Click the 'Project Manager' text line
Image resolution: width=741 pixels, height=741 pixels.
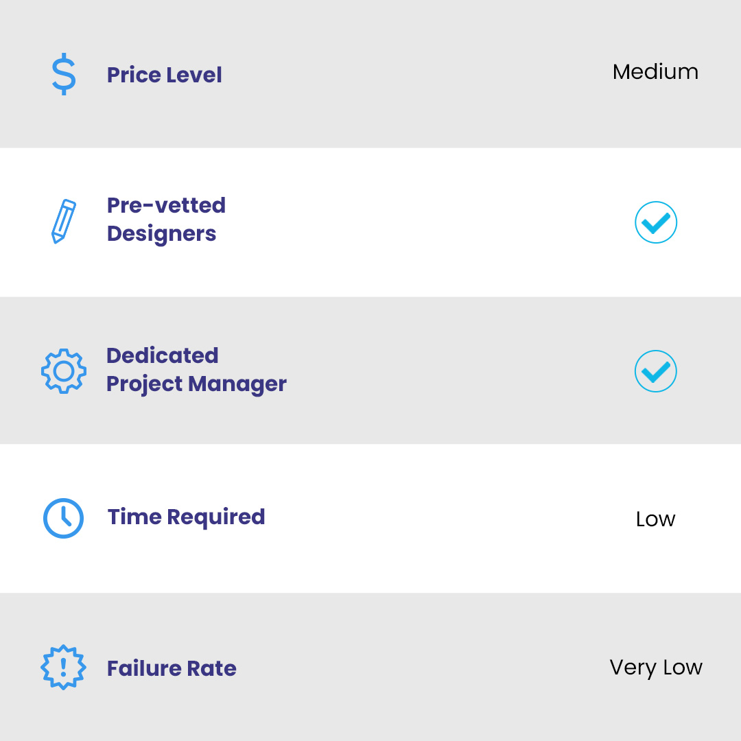click(196, 384)
